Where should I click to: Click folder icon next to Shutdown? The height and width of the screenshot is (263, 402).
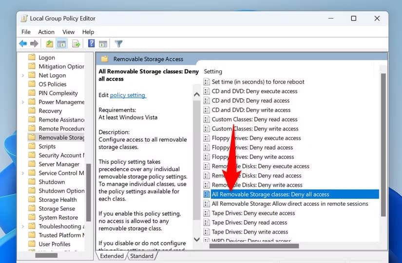coord(32,182)
